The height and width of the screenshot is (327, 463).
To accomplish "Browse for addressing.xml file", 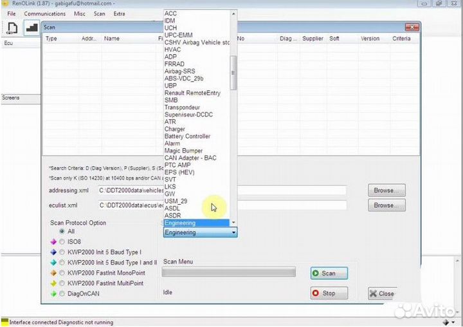I will pos(386,191).
